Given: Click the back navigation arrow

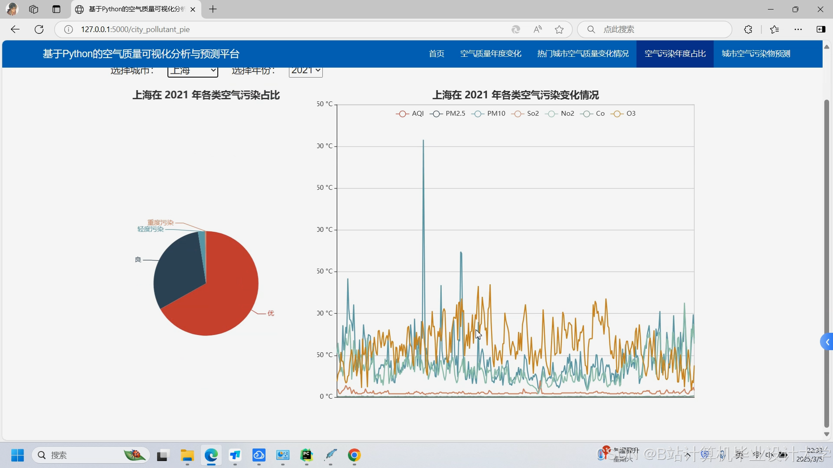Looking at the screenshot, I should click(x=15, y=29).
